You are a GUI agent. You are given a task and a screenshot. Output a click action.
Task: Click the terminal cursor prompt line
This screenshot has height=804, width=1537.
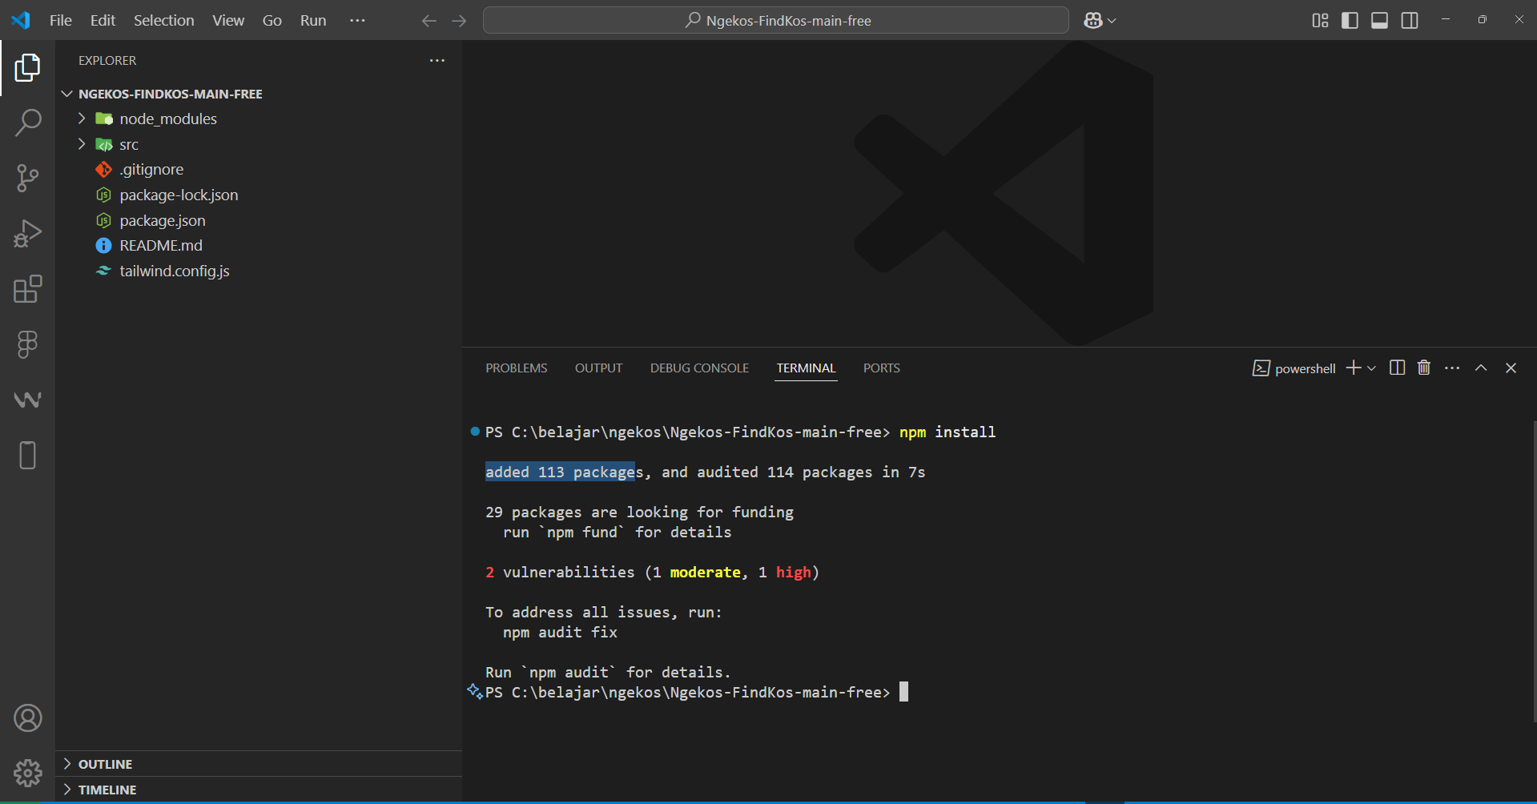click(697, 692)
